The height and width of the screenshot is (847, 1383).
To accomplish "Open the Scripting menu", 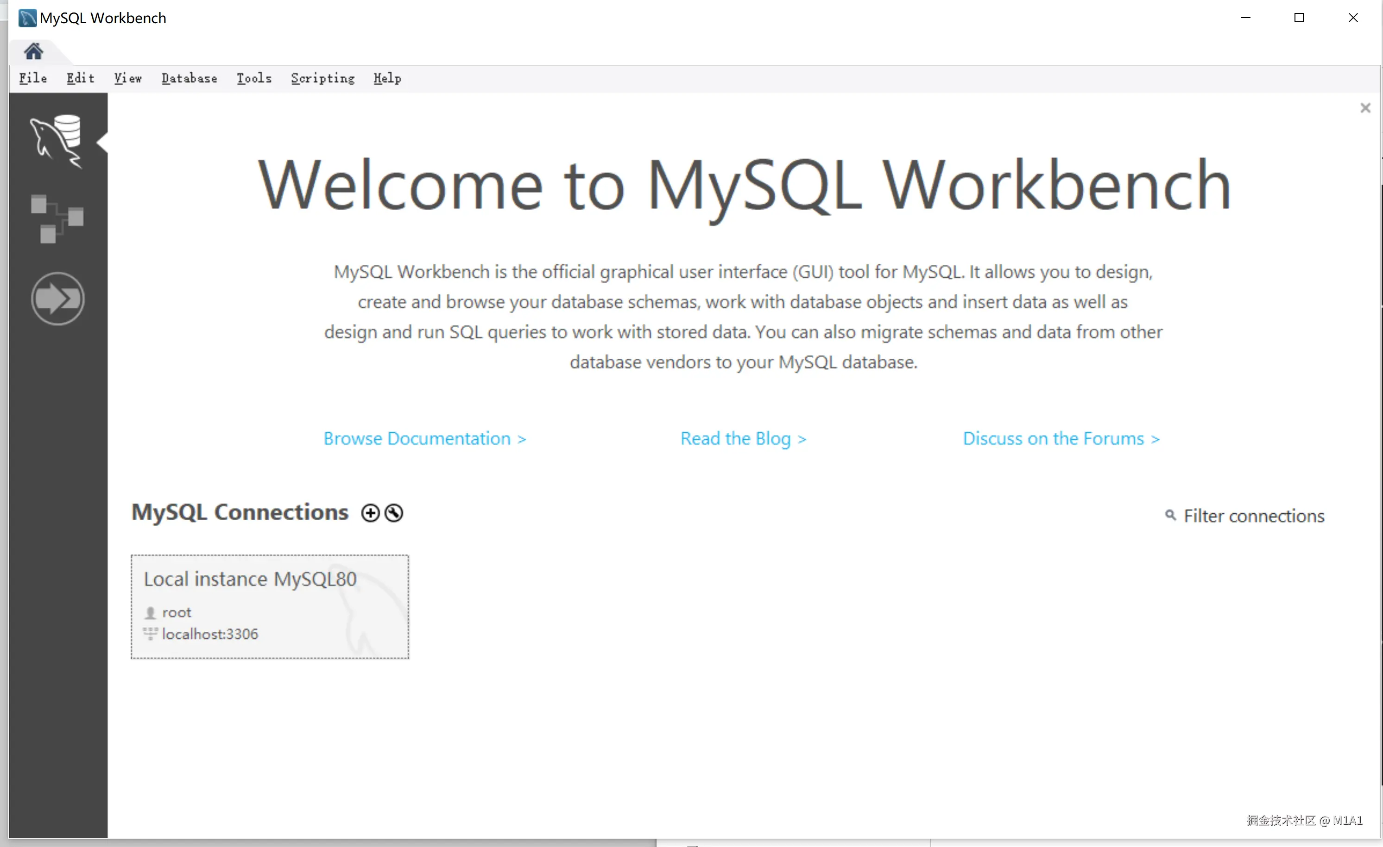I will pyautogui.click(x=323, y=79).
